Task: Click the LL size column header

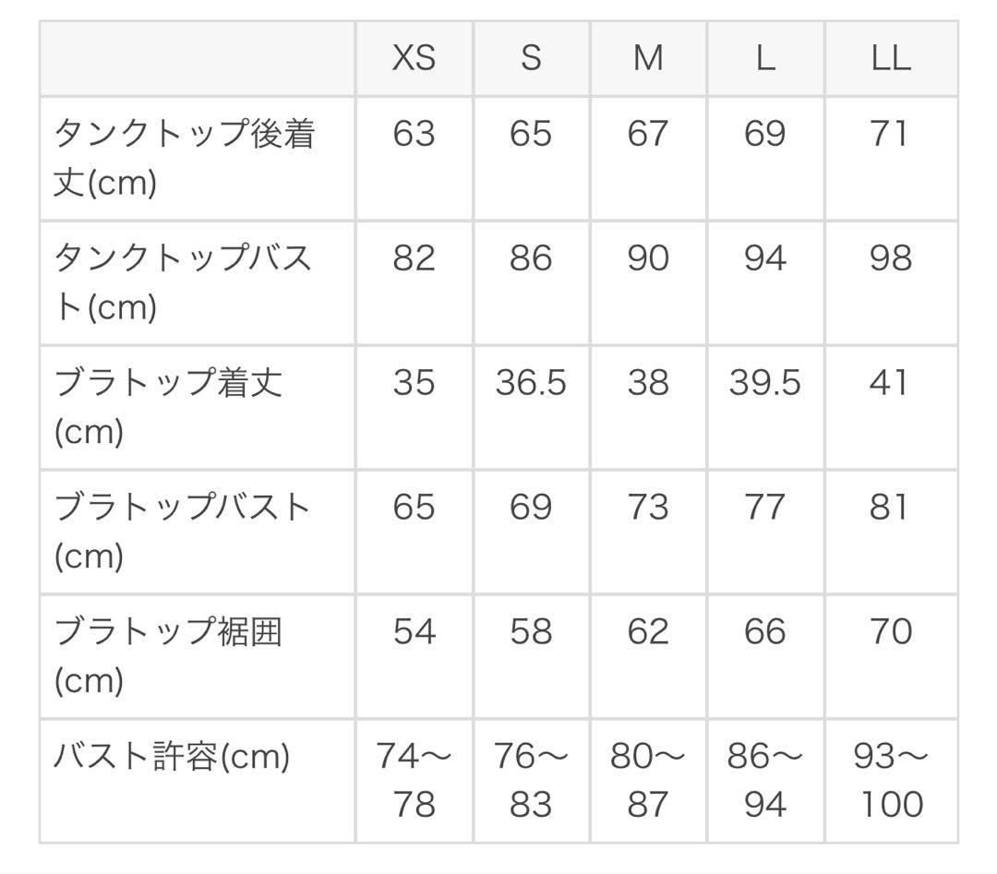Action: click(x=890, y=58)
